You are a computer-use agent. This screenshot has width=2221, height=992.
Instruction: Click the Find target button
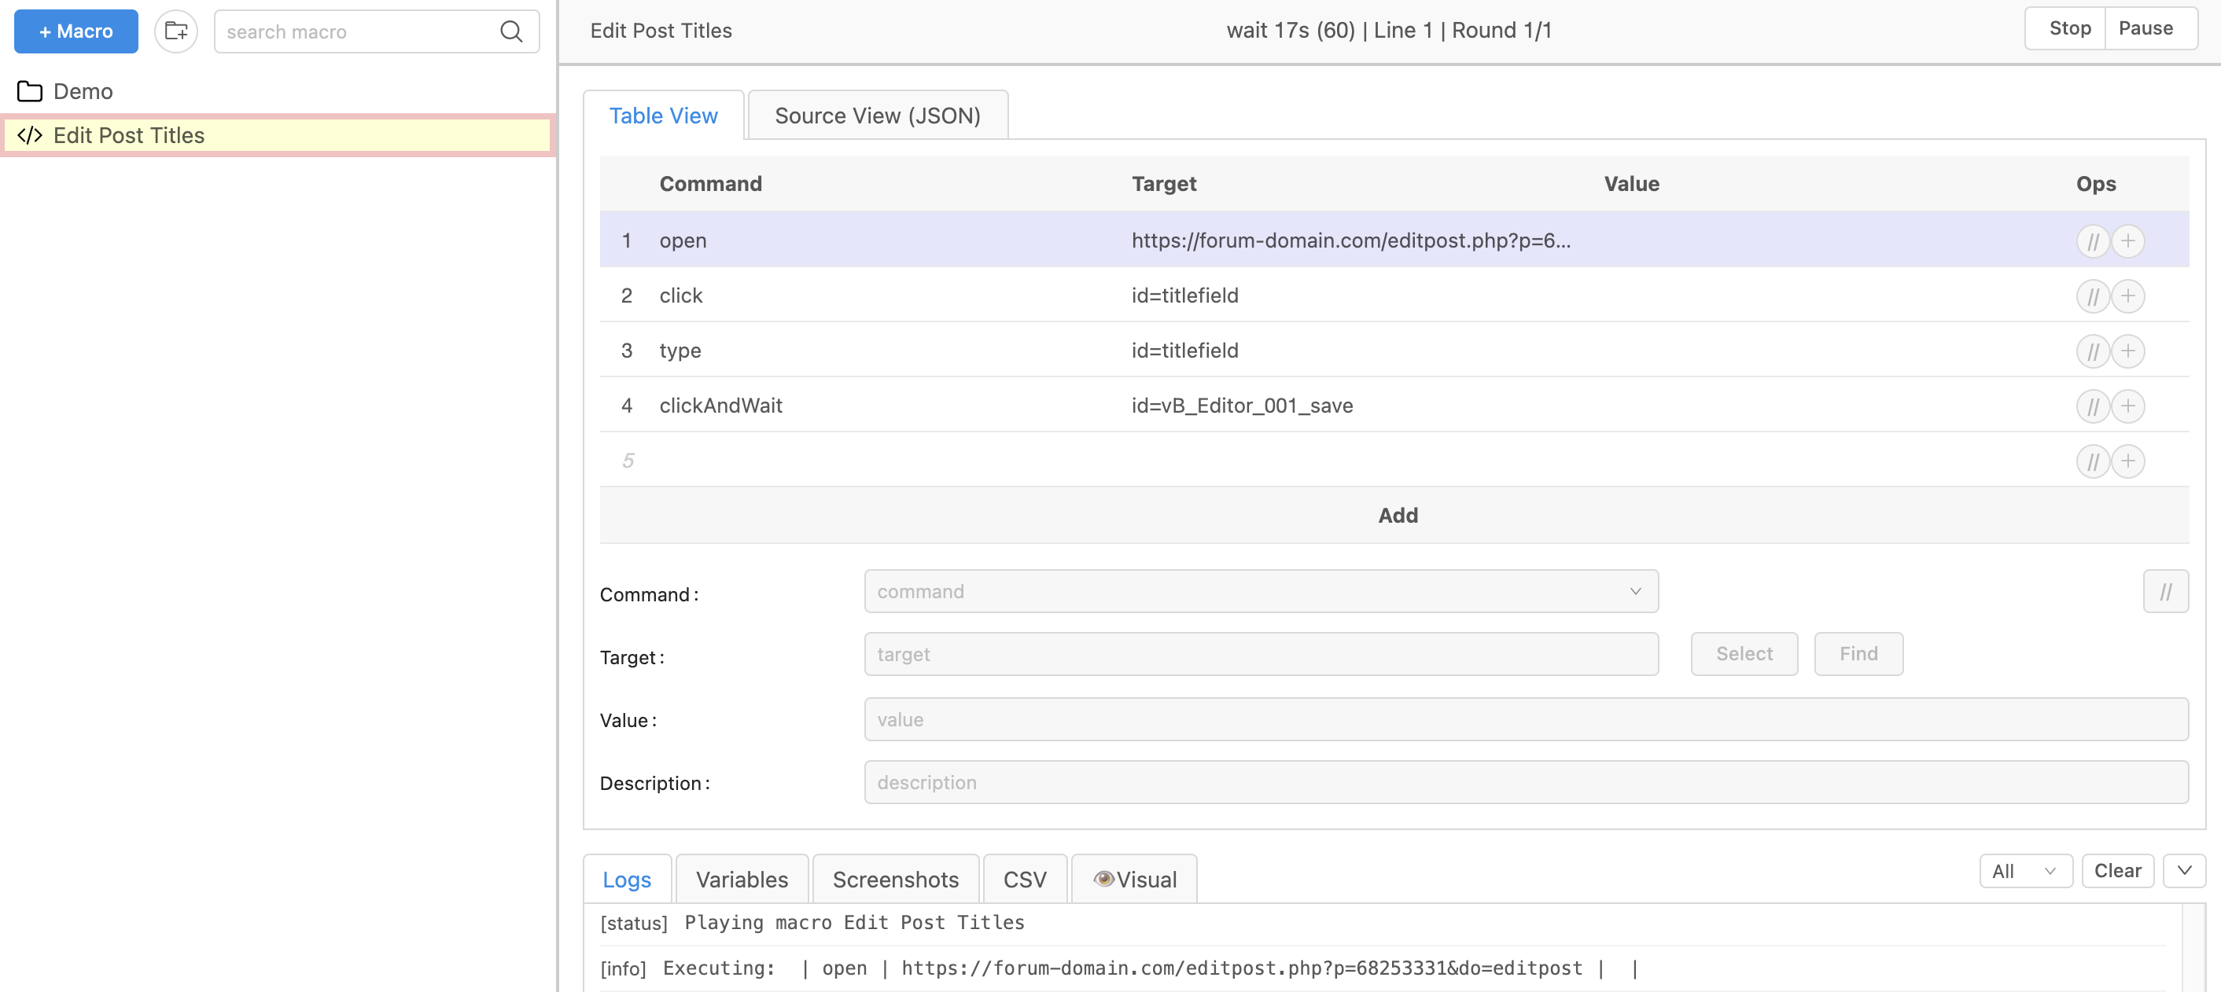[1858, 654]
